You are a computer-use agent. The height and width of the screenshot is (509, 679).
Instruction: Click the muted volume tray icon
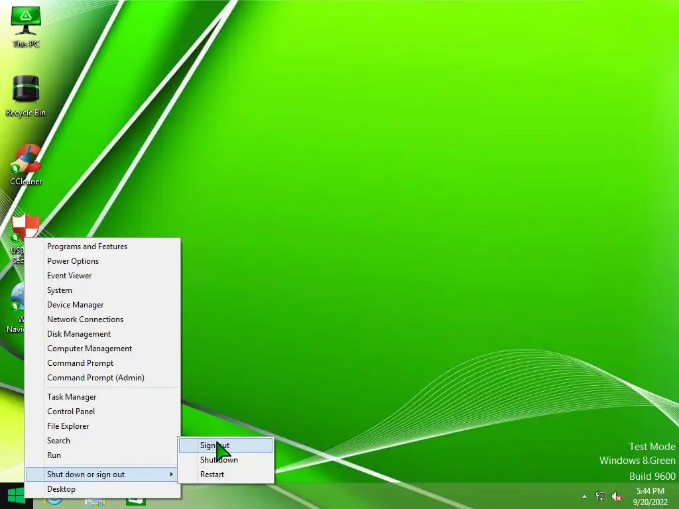click(617, 496)
